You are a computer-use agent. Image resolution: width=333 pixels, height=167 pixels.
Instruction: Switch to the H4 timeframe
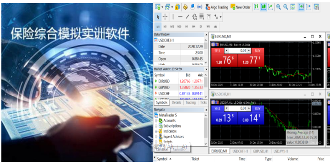point(194,27)
